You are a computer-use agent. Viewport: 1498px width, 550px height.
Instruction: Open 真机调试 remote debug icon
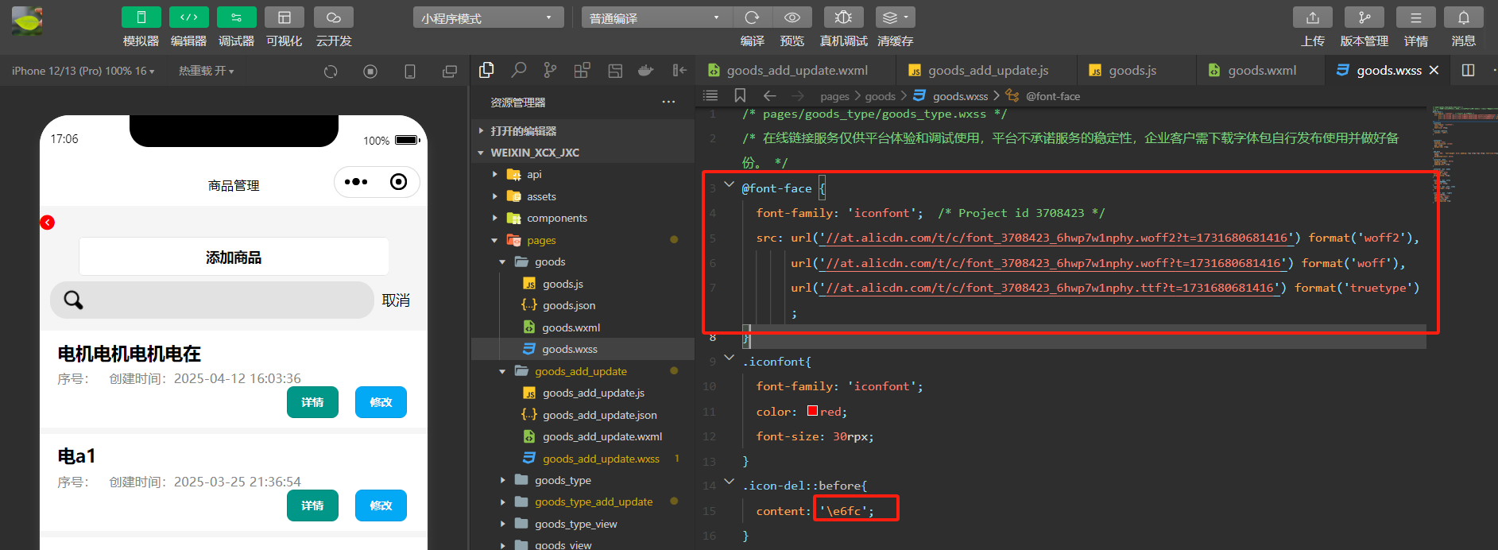pyautogui.click(x=844, y=17)
